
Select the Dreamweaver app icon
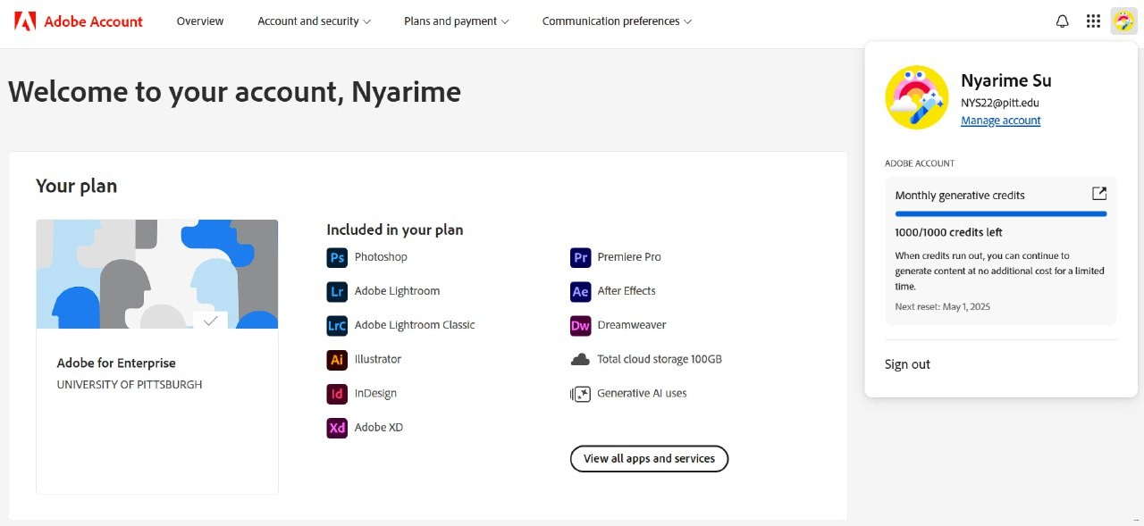580,326
